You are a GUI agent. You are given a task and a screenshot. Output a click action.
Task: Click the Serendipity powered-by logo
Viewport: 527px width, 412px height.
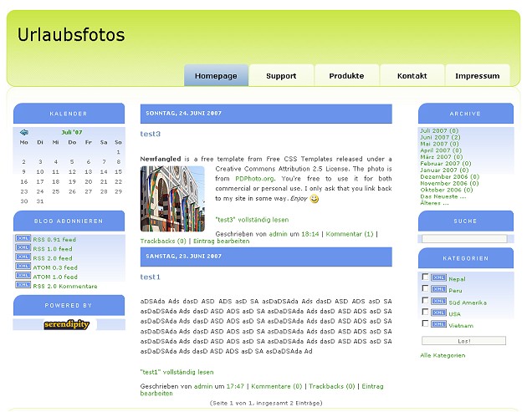pos(70,325)
